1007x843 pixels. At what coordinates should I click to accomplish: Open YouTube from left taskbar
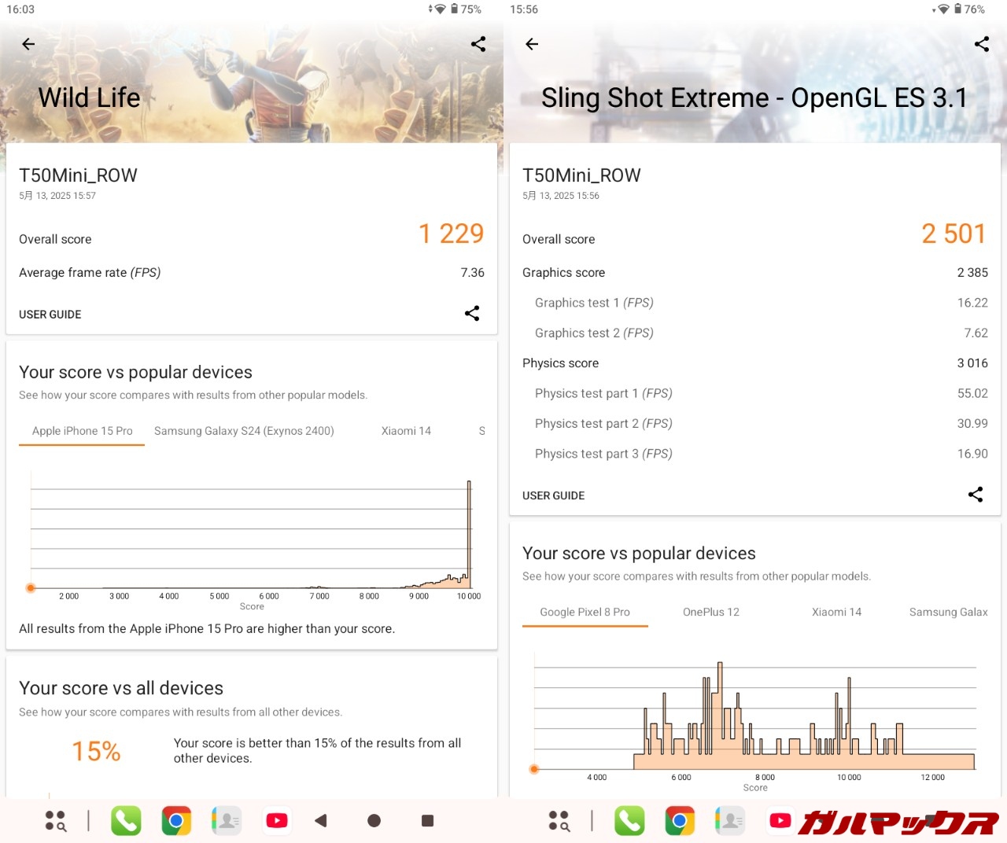click(x=277, y=820)
